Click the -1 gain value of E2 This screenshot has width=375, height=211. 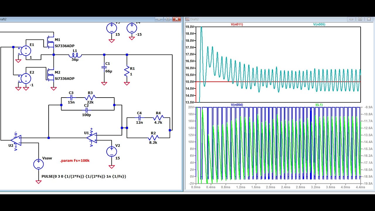31,85
